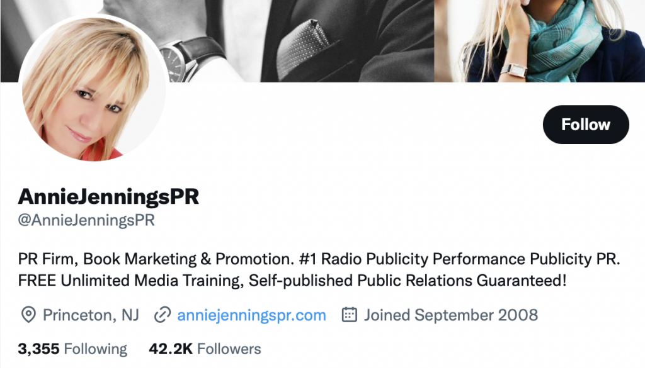Click the chain link icon beside website
The width and height of the screenshot is (645, 368).
(x=162, y=315)
